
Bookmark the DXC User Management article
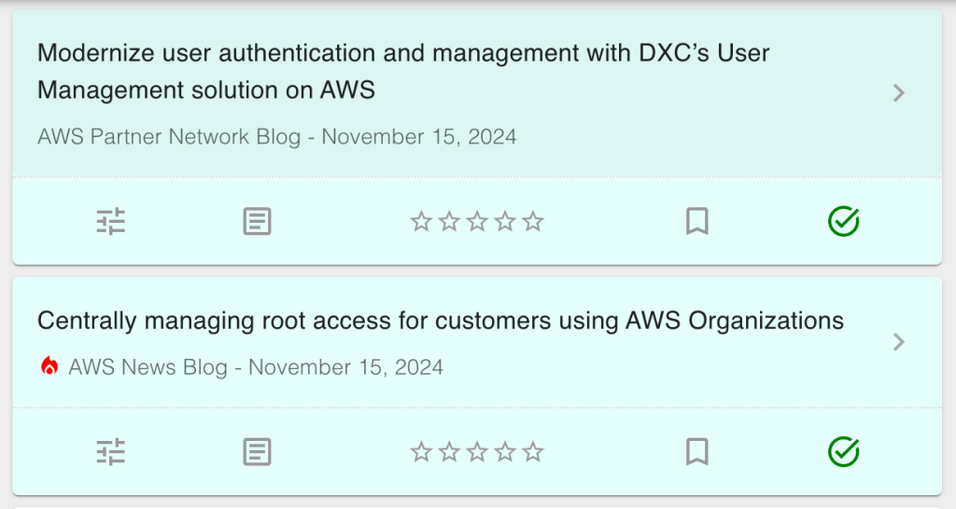pos(696,222)
